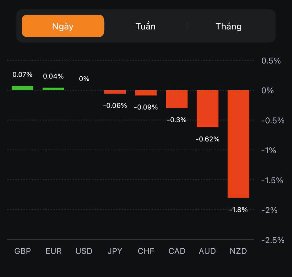Tap the green GBP bar
This screenshot has height=277, width=292.
tap(23, 88)
